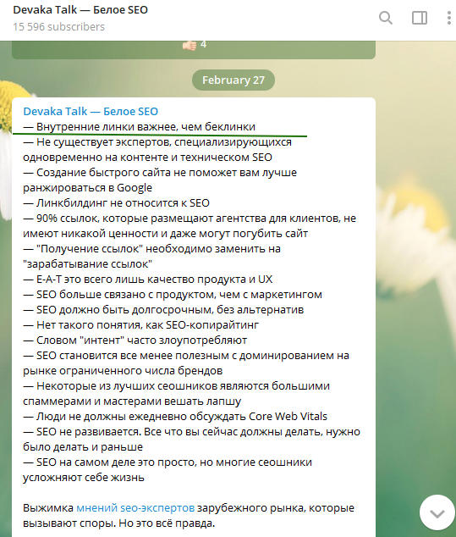Image resolution: width=456 pixels, height=537 pixels.
Task: Follow the 'мнений seo-экспертов' hyperlink
Action: 135,508
